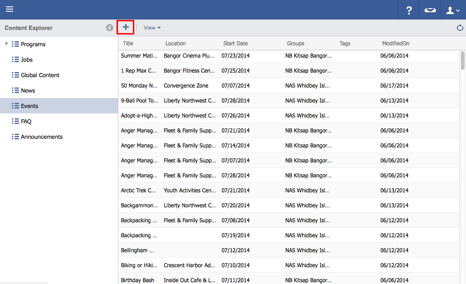Select the Arctic Trek event row
466x284 pixels.
tap(139, 191)
